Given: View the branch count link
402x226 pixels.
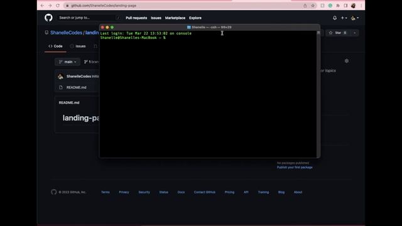Looking at the screenshot, I should coord(92,62).
